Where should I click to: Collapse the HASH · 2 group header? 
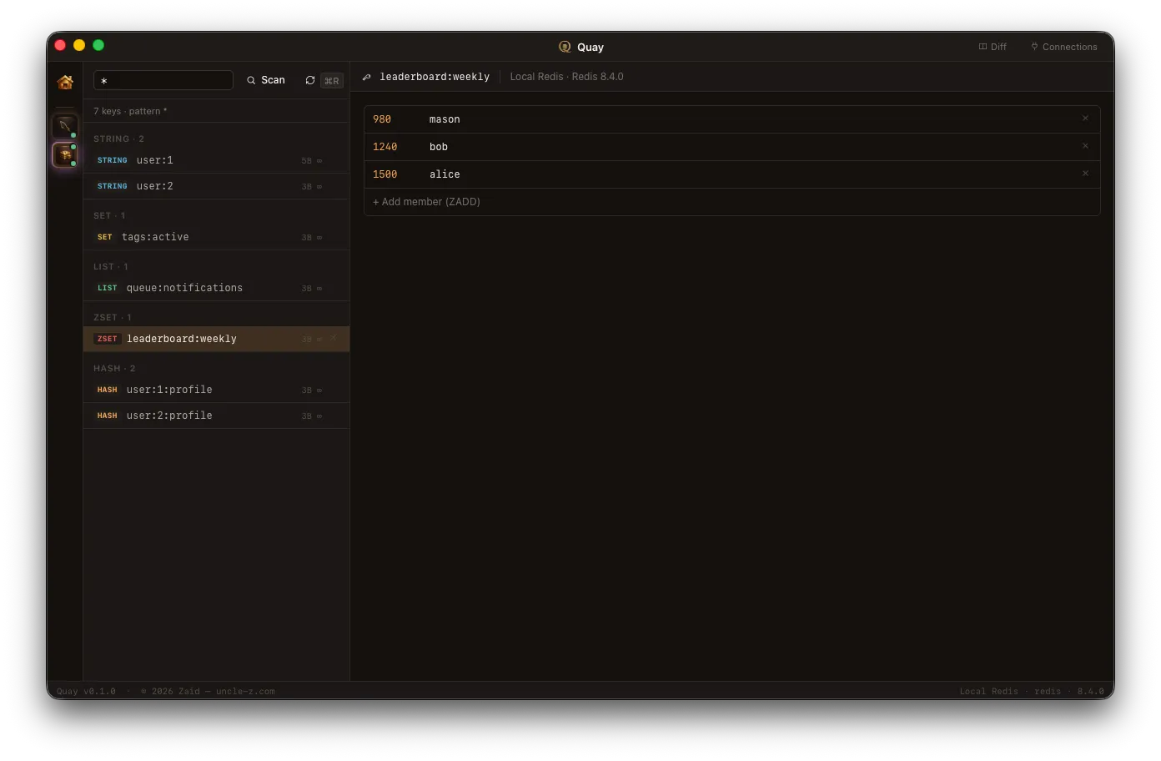coord(114,368)
